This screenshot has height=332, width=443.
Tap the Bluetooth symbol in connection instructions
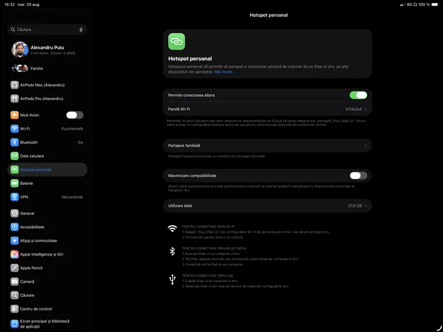click(172, 251)
